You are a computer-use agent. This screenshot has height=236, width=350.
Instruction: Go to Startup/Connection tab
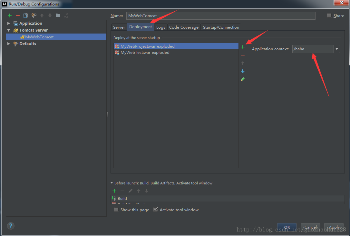[221, 27]
